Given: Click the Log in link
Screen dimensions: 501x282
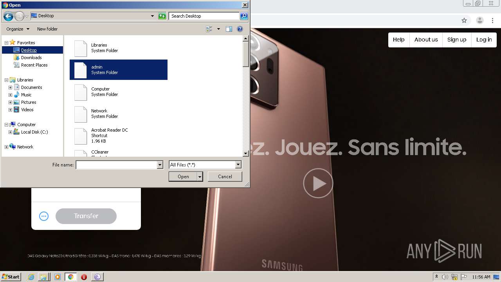Looking at the screenshot, I should click(484, 40).
